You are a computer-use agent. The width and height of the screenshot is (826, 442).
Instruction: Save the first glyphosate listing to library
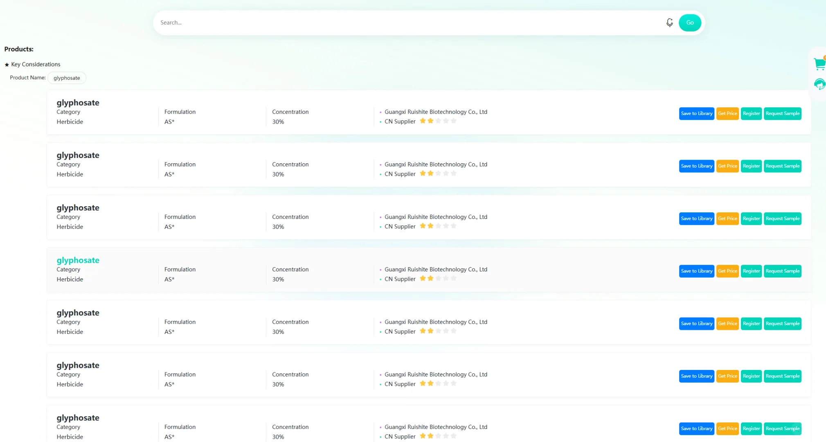click(696, 113)
